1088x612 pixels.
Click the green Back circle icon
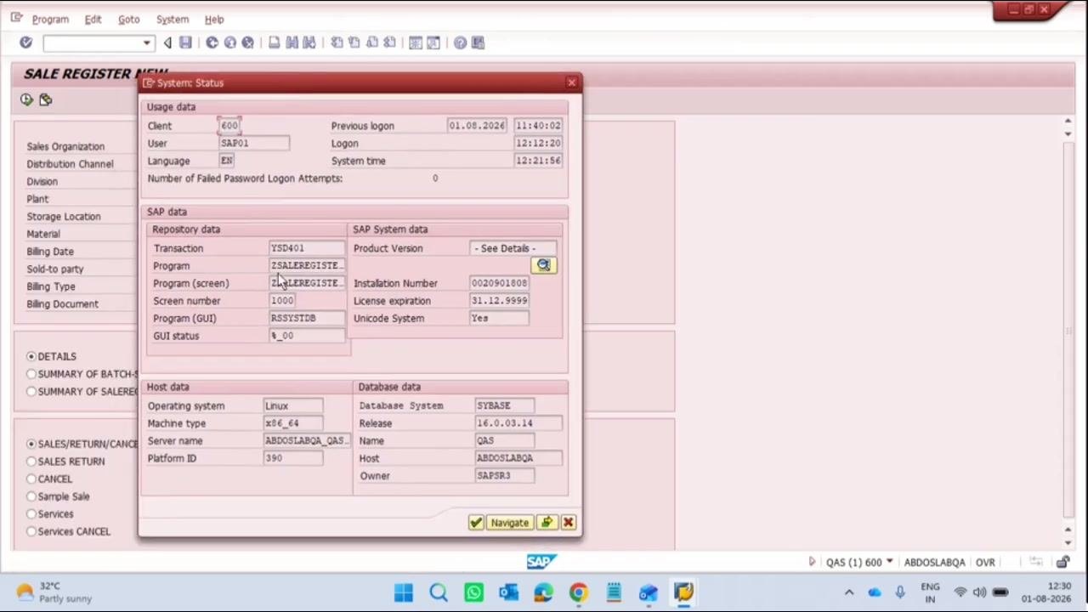click(x=212, y=42)
